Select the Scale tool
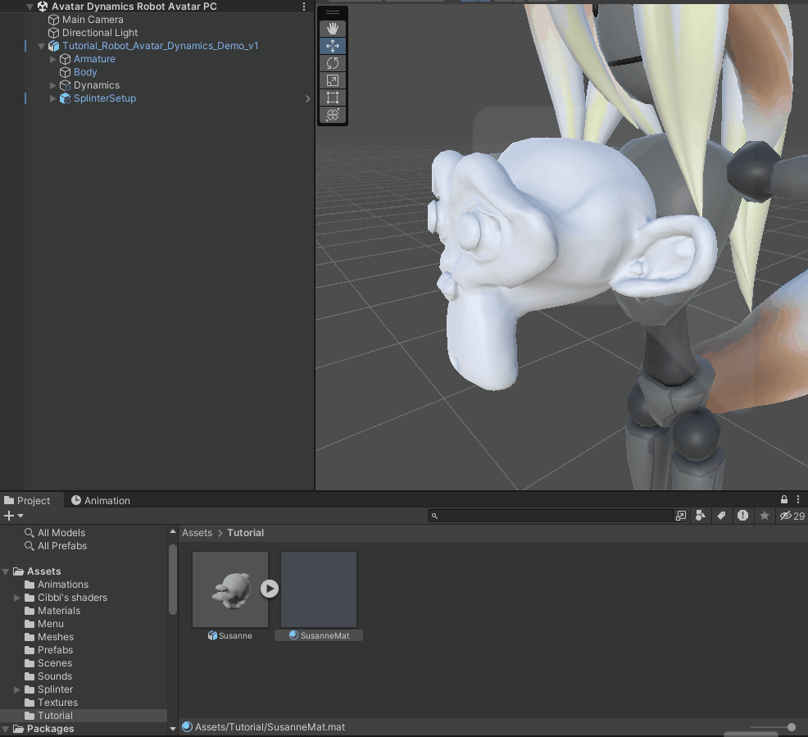This screenshot has width=808, height=737. [333, 80]
